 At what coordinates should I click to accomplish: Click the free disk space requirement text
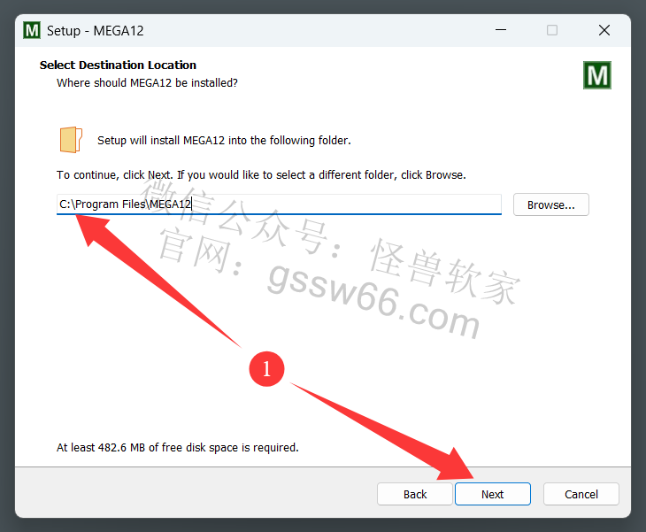click(178, 448)
